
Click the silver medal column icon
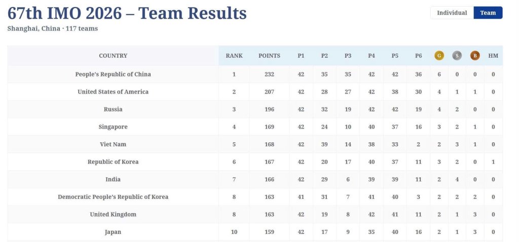coord(457,56)
